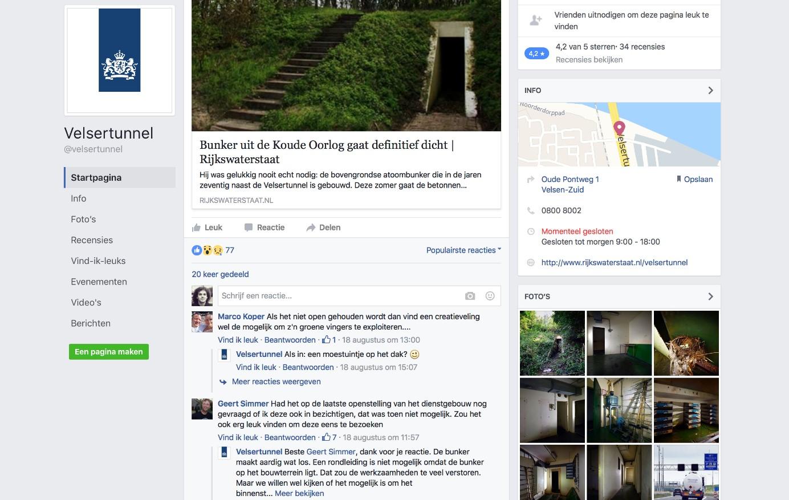789x500 pixels.
Task: Go to Evenementen in the page menu
Action: (99, 282)
